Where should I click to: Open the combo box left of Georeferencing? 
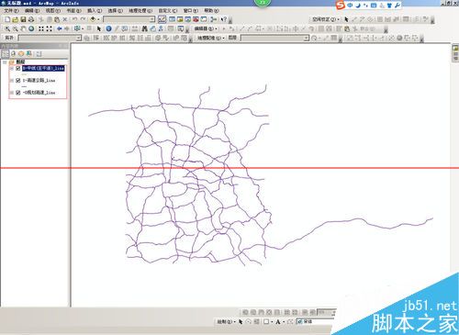(x=50, y=38)
